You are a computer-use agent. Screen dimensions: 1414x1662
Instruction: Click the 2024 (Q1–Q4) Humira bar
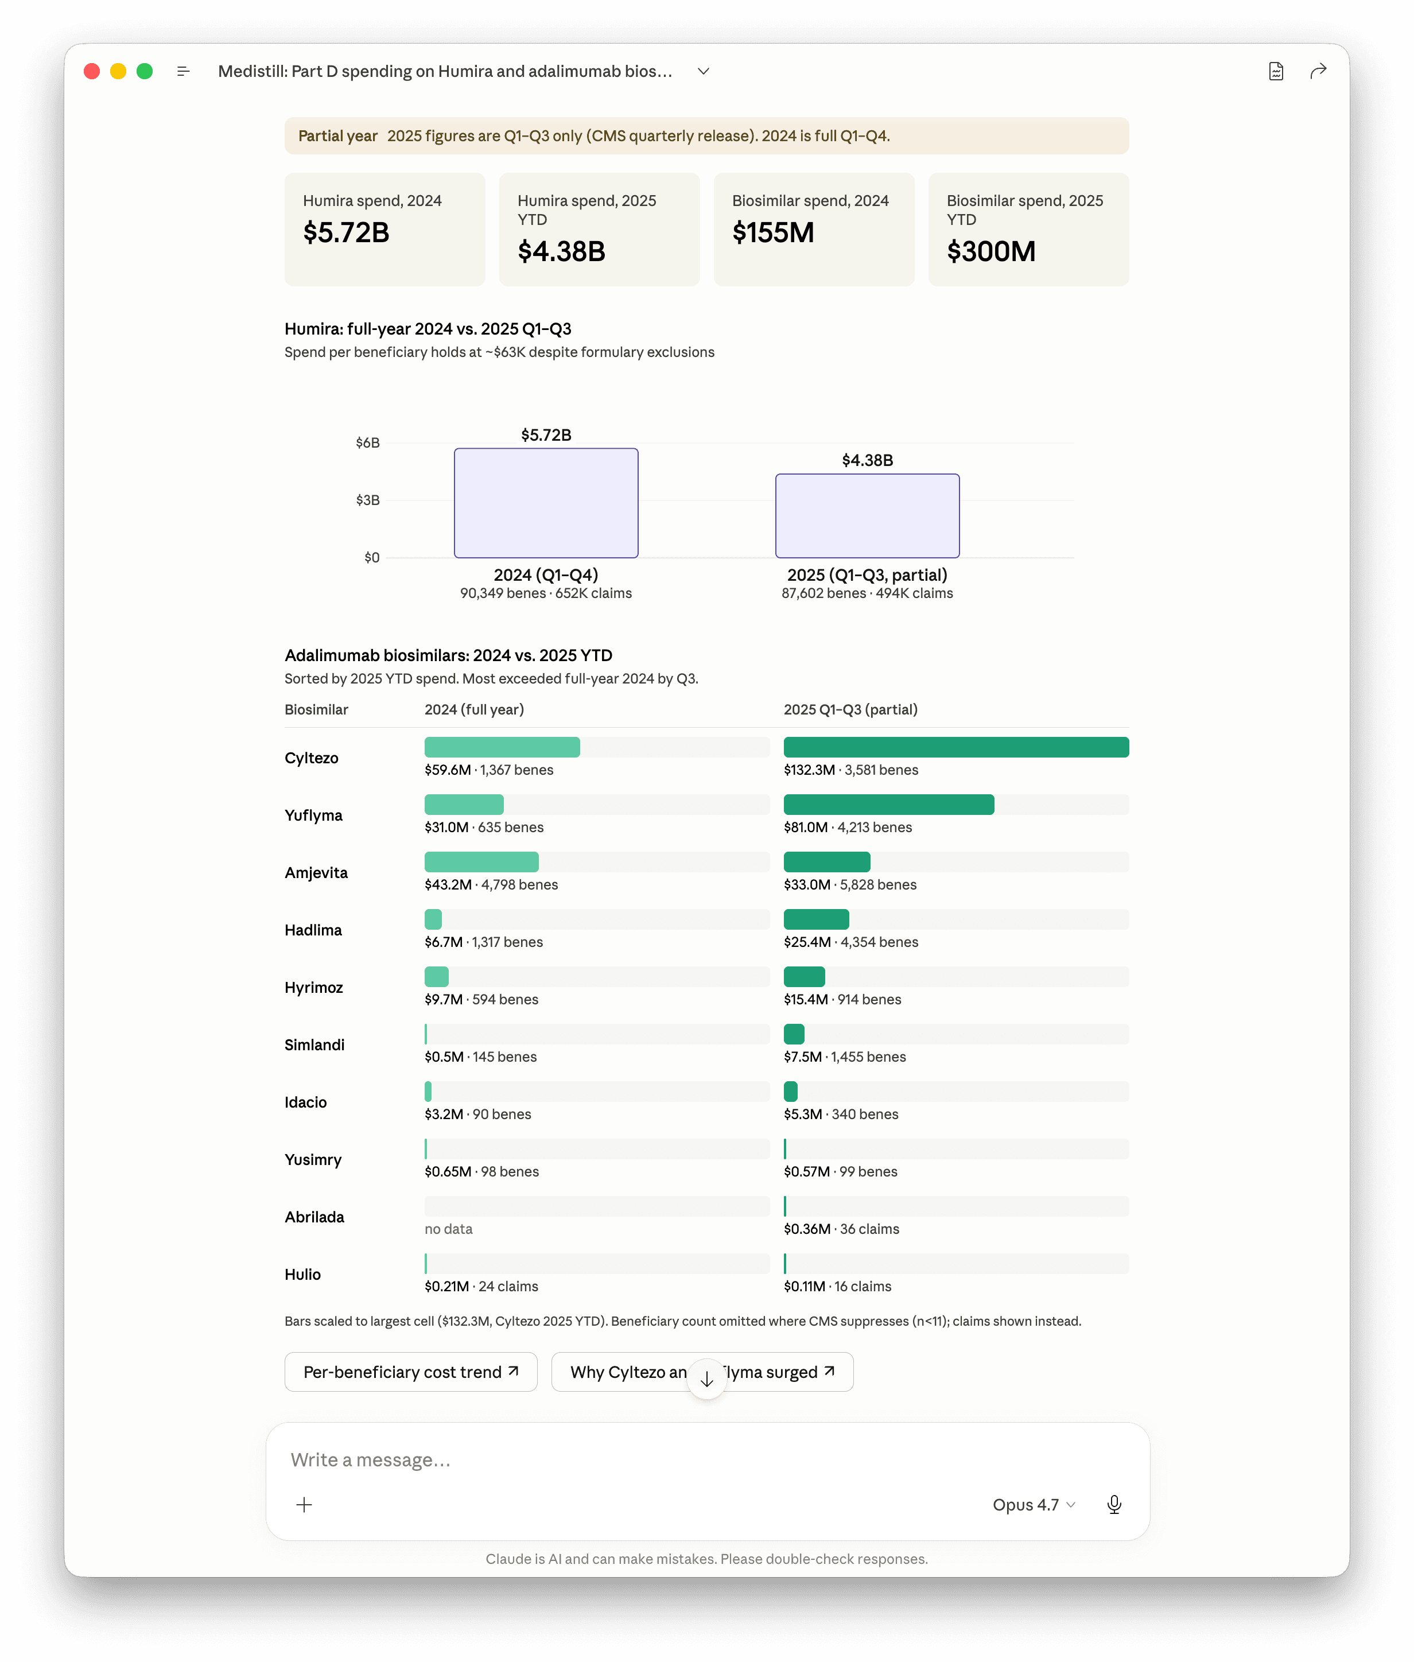point(546,503)
